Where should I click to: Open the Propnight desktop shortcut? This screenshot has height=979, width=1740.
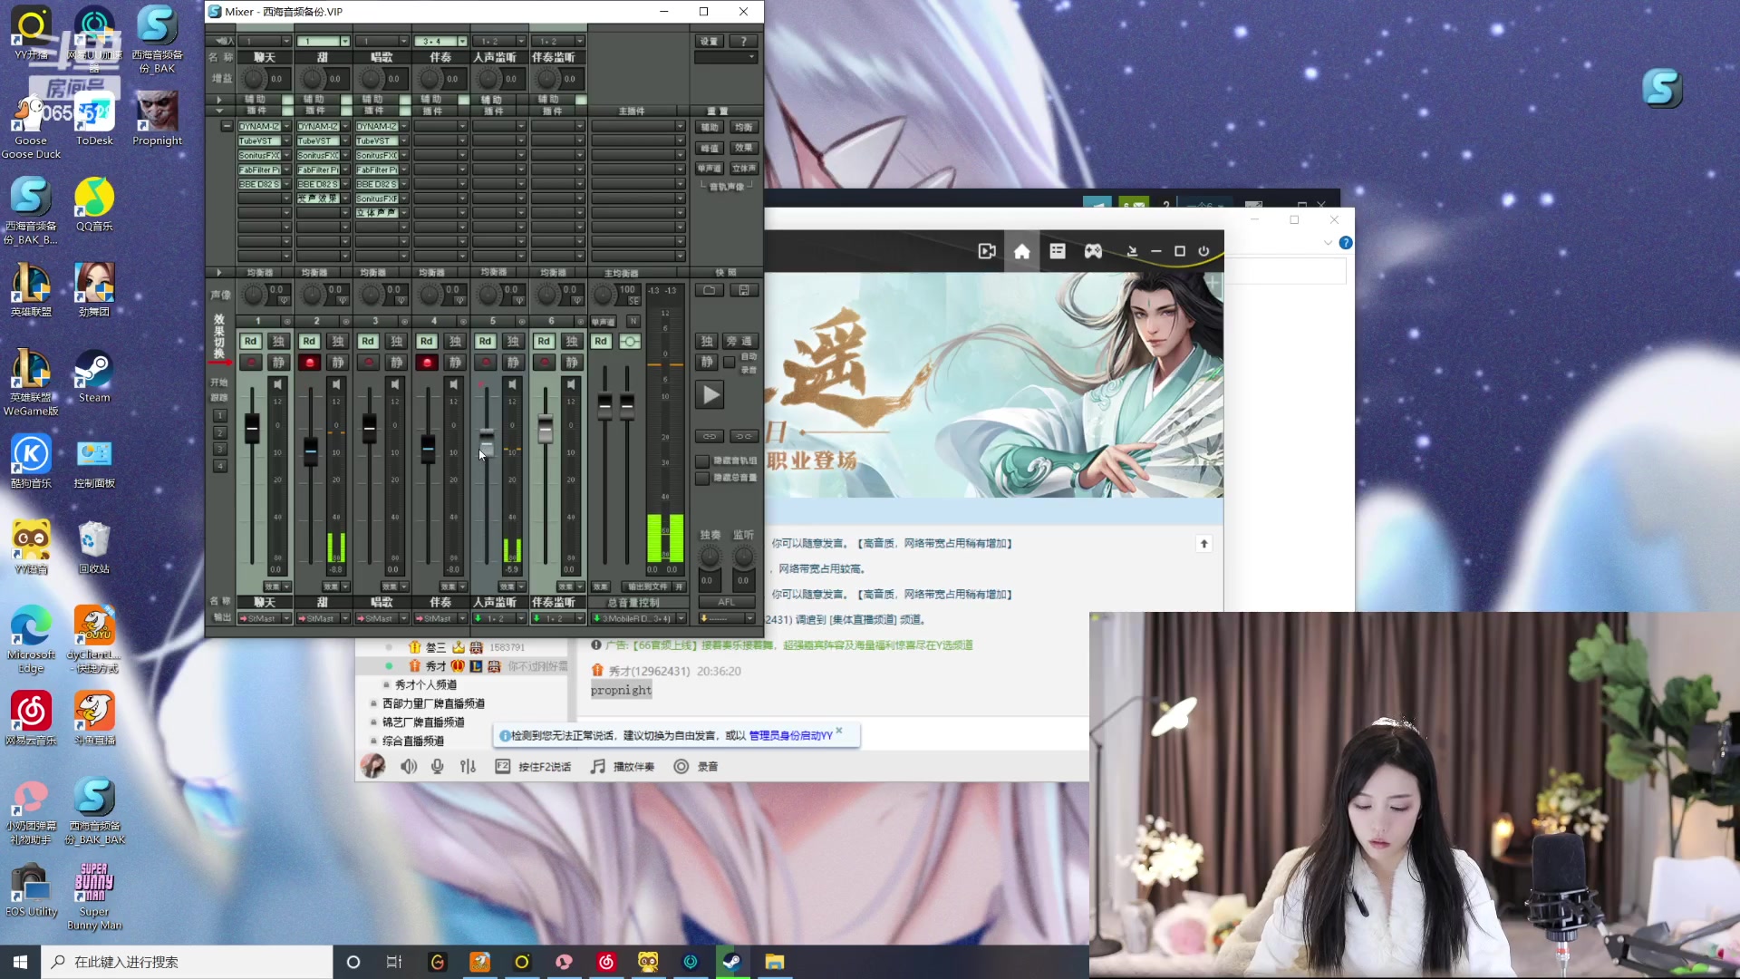coord(157,119)
